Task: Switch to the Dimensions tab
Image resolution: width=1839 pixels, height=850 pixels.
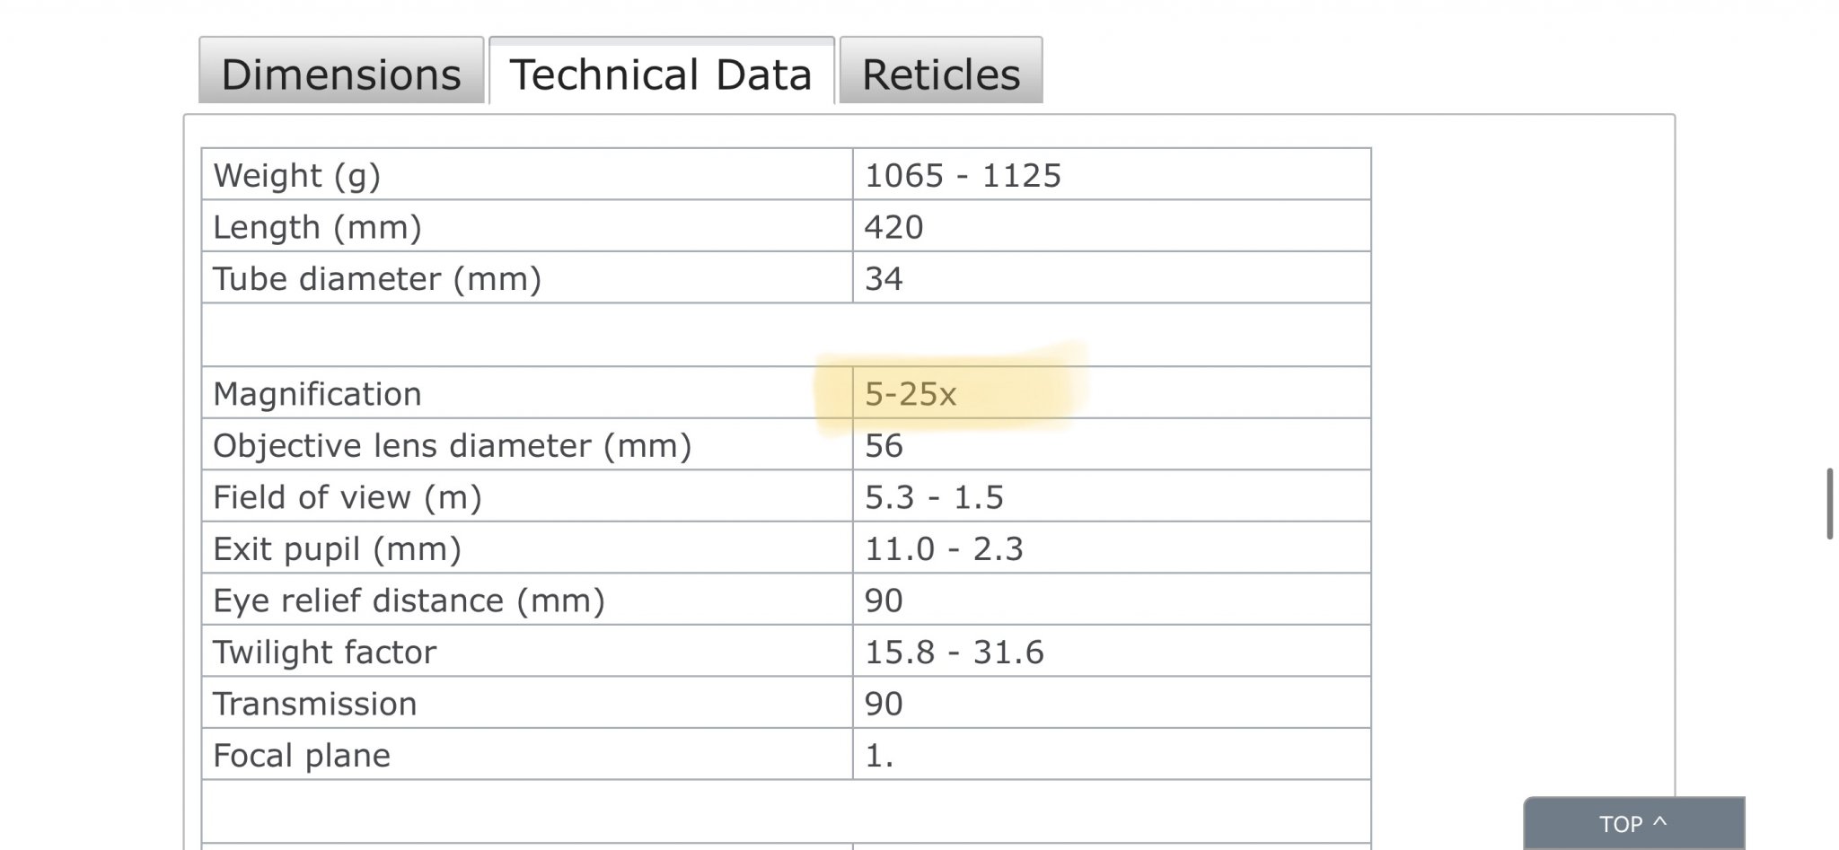Action: pos(341,74)
